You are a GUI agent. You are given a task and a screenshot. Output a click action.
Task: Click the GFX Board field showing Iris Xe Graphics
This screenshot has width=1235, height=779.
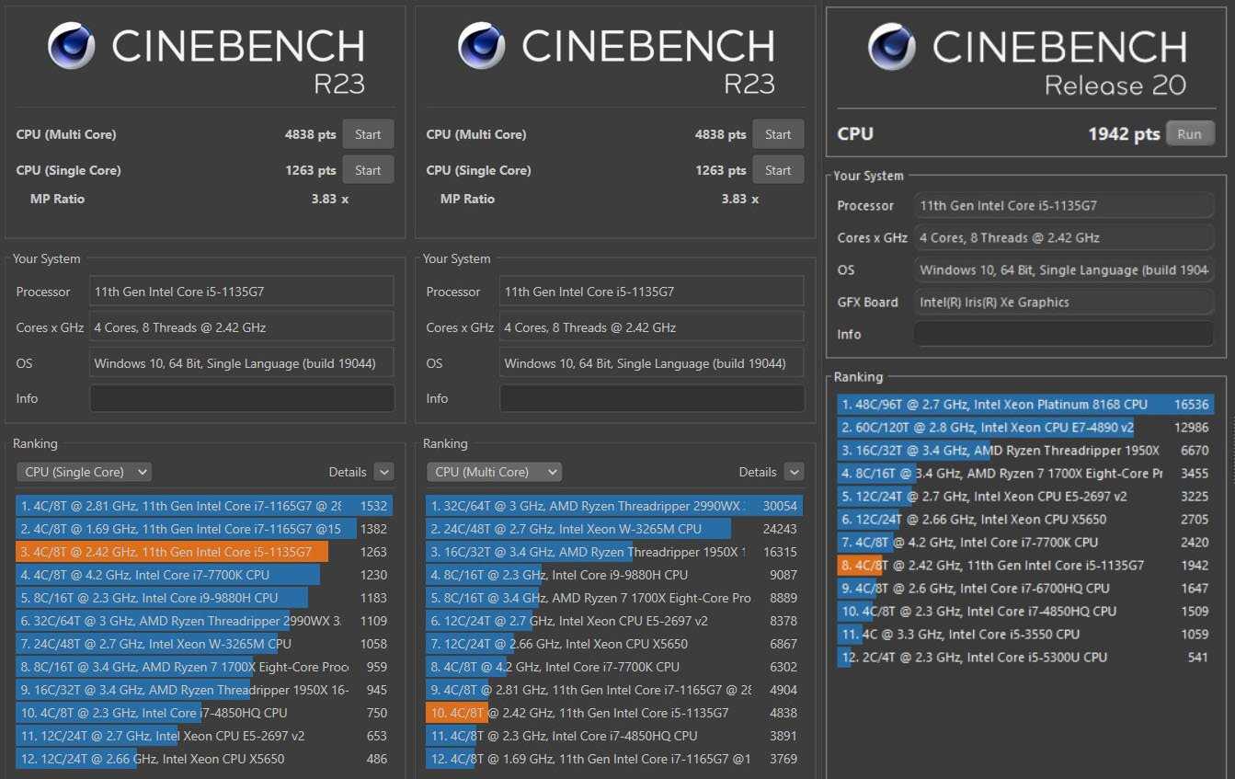pyautogui.click(x=1064, y=302)
